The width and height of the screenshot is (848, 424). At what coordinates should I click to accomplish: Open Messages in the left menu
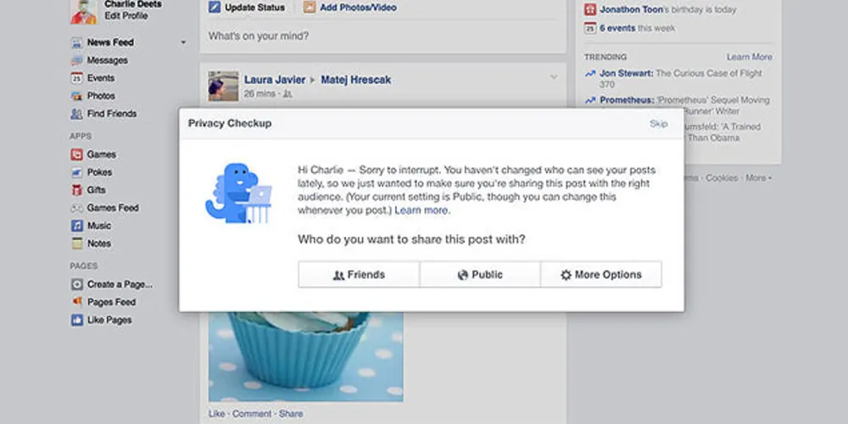click(x=107, y=60)
